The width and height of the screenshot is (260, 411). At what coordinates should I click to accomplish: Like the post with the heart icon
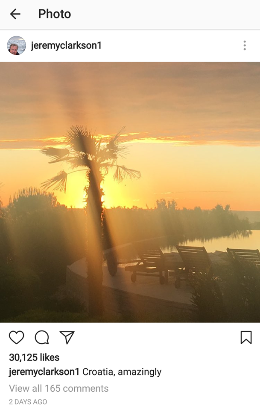(17, 337)
